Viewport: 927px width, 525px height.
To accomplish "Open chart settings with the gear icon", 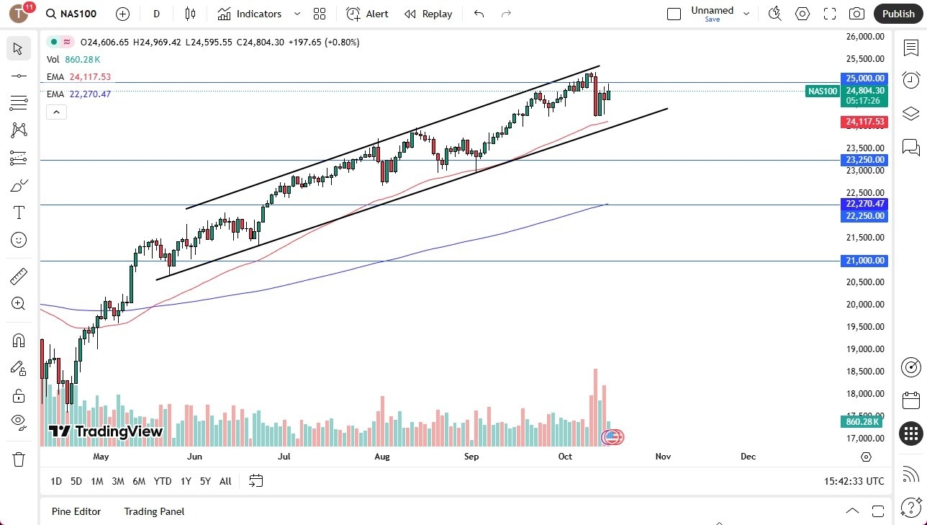I will (802, 14).
